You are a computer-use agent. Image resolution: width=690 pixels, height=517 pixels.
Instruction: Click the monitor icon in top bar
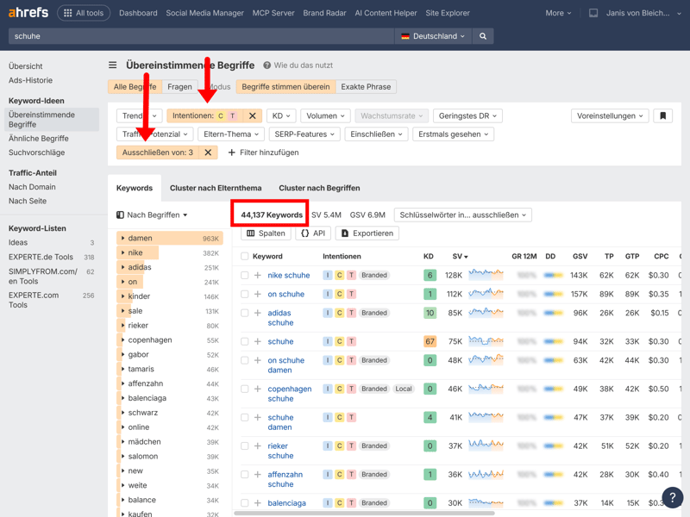point(593,13)
